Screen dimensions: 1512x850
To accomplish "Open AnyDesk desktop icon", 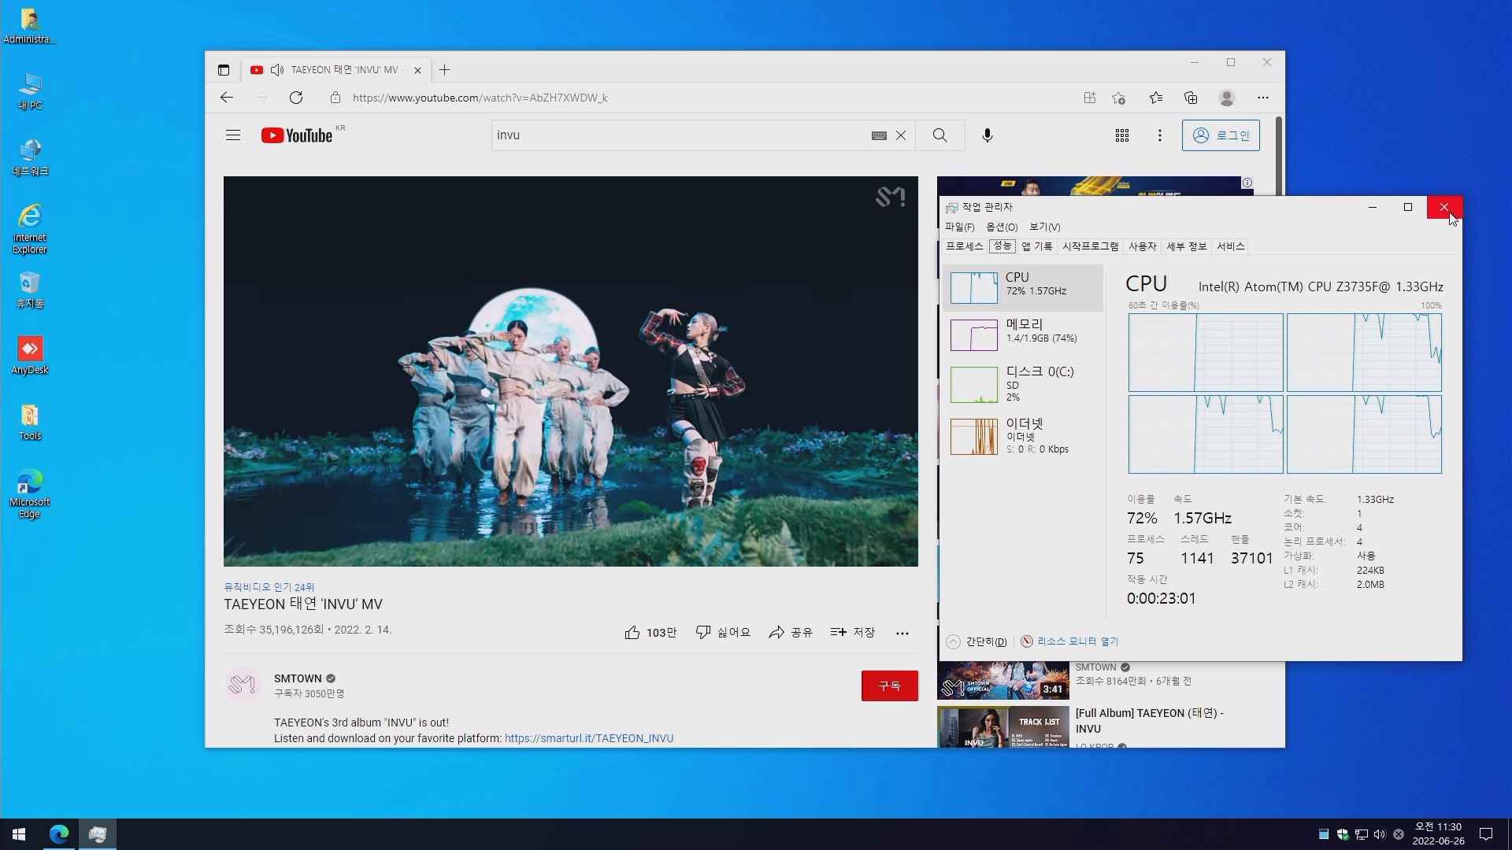I will click(30, 356).
